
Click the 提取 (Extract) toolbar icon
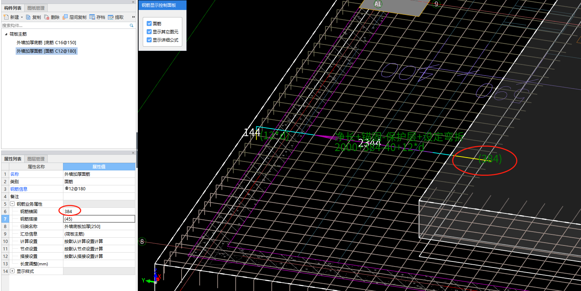111,17
